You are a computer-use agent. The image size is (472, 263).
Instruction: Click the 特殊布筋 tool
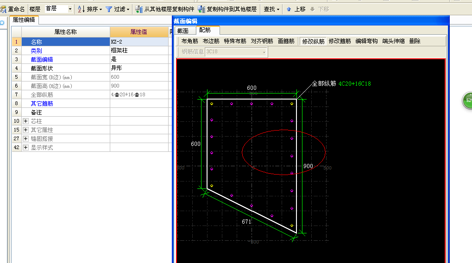(x=235, y=41)
